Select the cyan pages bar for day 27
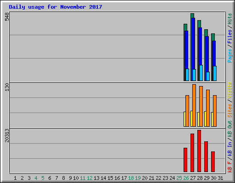This screenshot has height=183, width=235. [194, 75]
